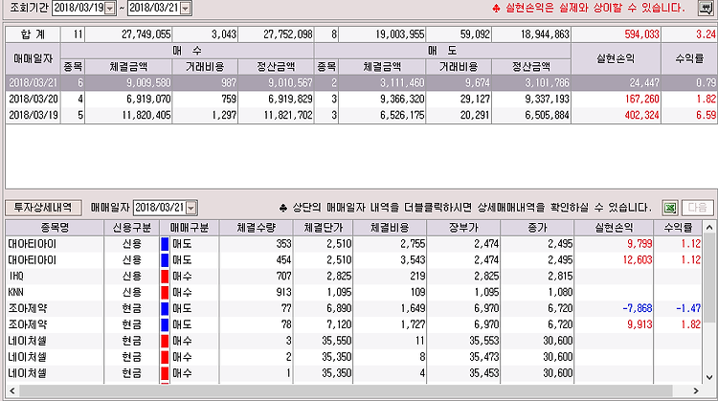Click the 수익률 header in summary table

[689, 58]
